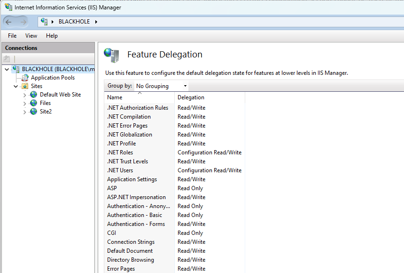Viewport: 404px width, 273px height.
Task: Click arrow after BLACKHOLE in address bar
Action: point(96,22)
